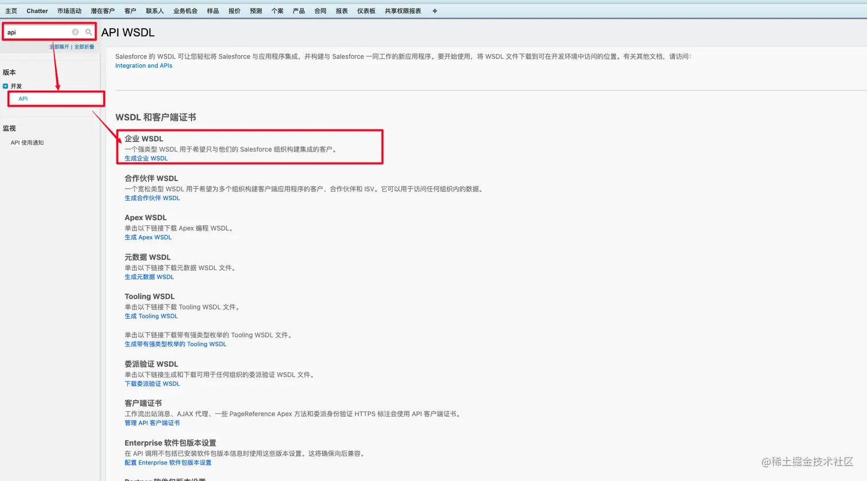Open API 使用通知 in the sidebar

[27, 143]
